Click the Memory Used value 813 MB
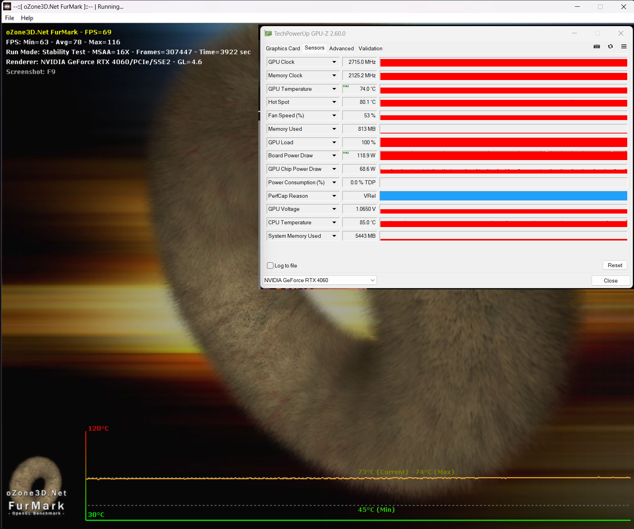The height and width of the screenshot is (529, 634). (x=359, y=129)
